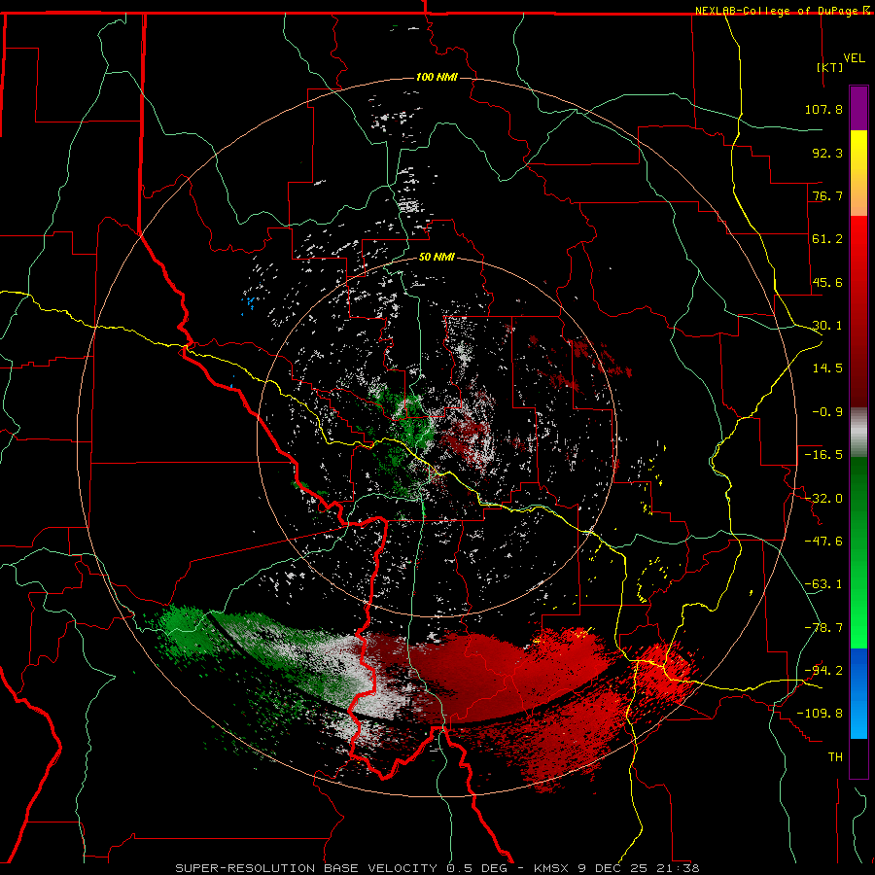The height and width of the screenshot is (875, 875).
Task: Click the -0.9 legend value
Action: point(827,412)
